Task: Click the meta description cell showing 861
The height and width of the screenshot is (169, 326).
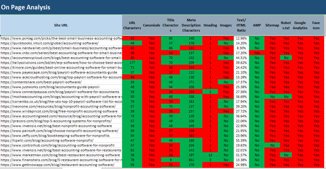Action: point(191,160)
